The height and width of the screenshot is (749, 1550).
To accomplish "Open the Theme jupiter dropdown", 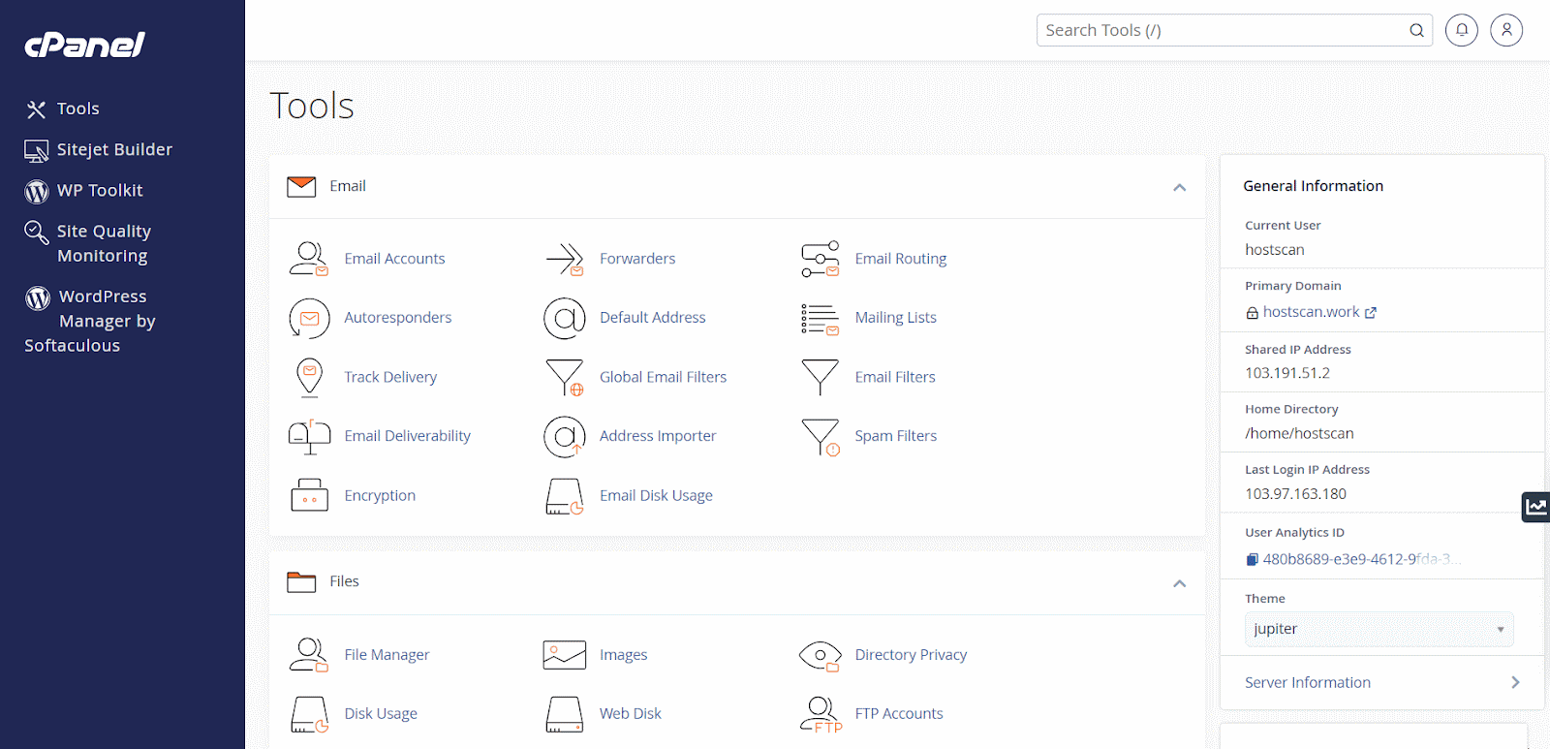I will [1379, 629].
